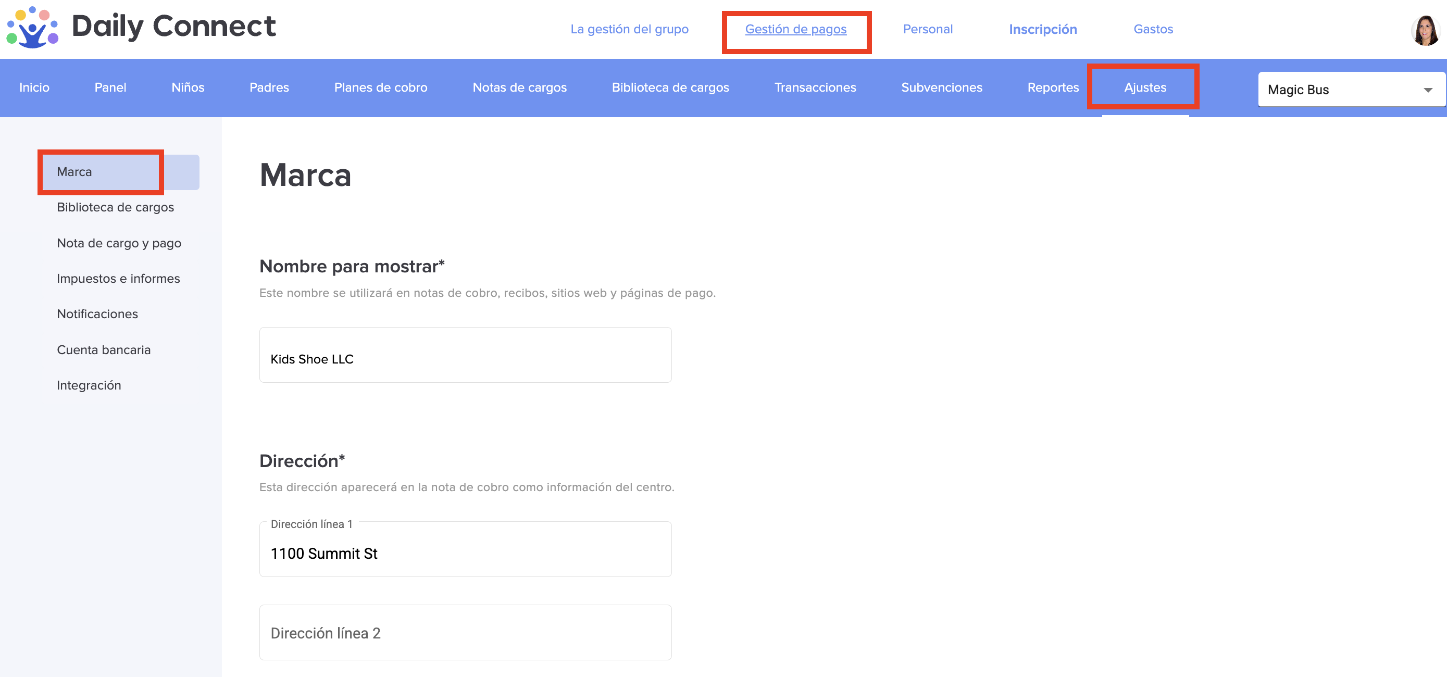Image resolution: width=1447 pixels, height=677 pixels.
Task: Select Marca in the sidebar
Action: [x=74, y=172]
